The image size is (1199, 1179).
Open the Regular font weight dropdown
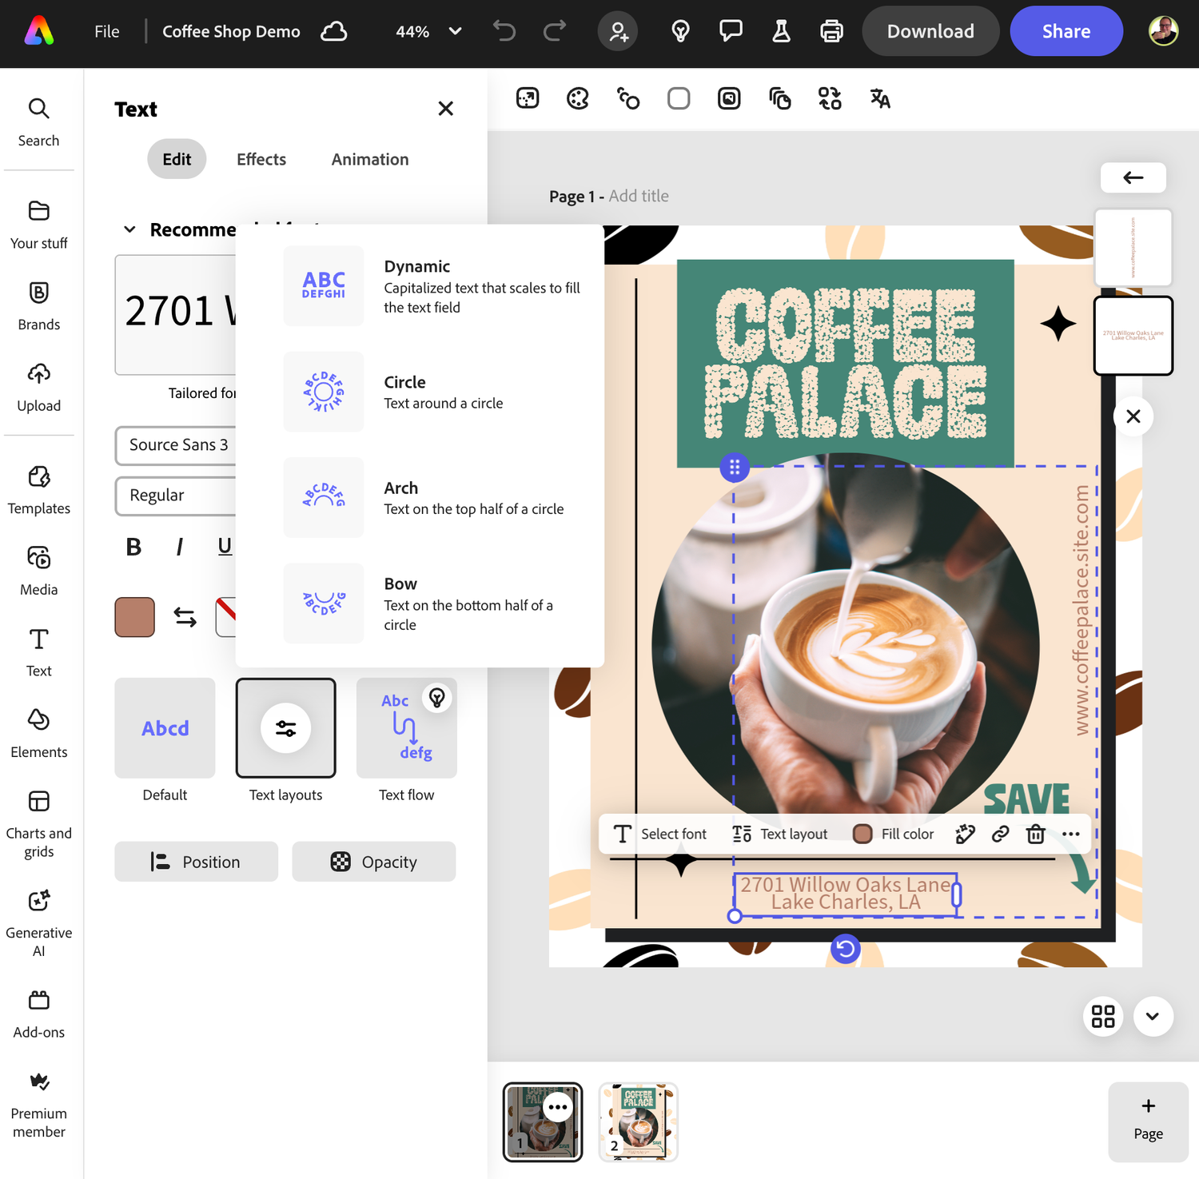click(174, 496)
